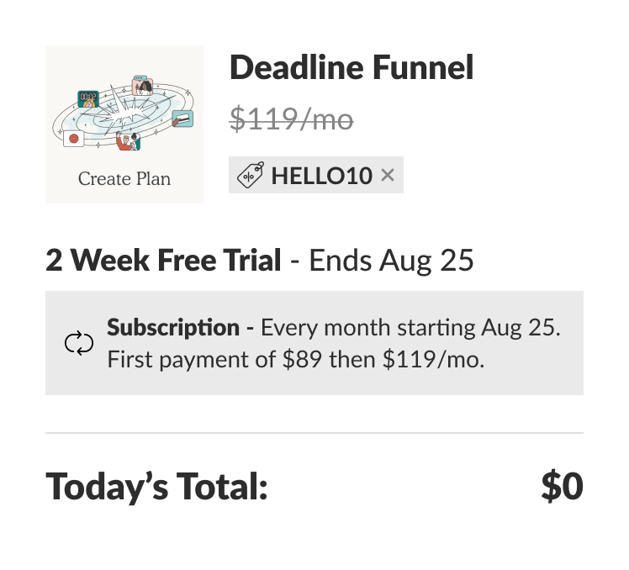Click the seated person in the illustration
Screen dimensions: 629x570
point(126,140)
